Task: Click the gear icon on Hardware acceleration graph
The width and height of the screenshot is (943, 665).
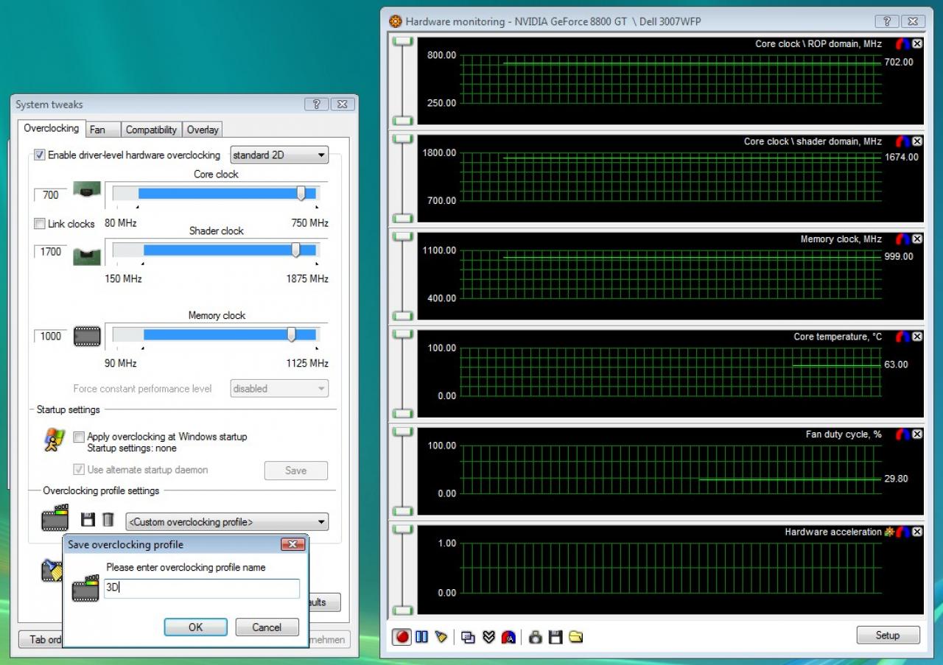Action: pyautogui.click(x=889, y=532)
